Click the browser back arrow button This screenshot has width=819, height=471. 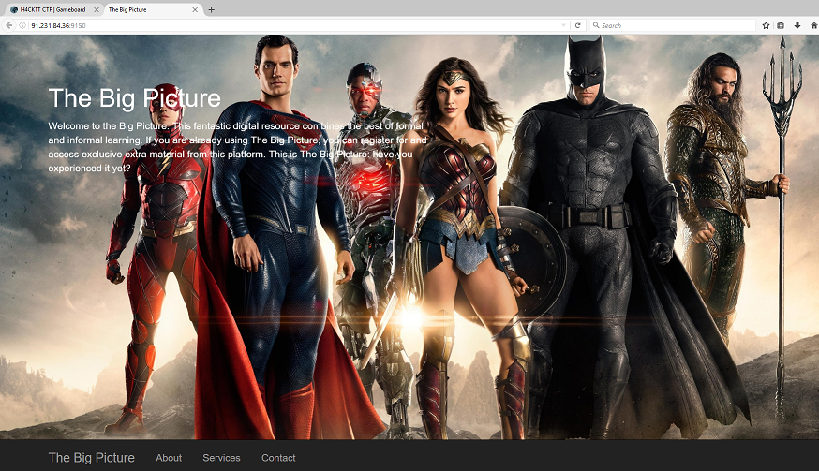tap(9, 25)
